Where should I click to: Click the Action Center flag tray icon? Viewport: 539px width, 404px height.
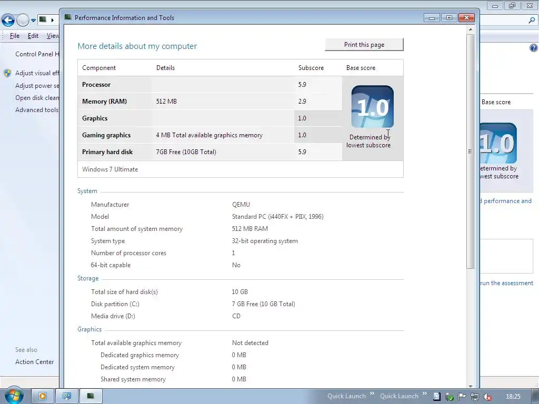tap(462, 397)
